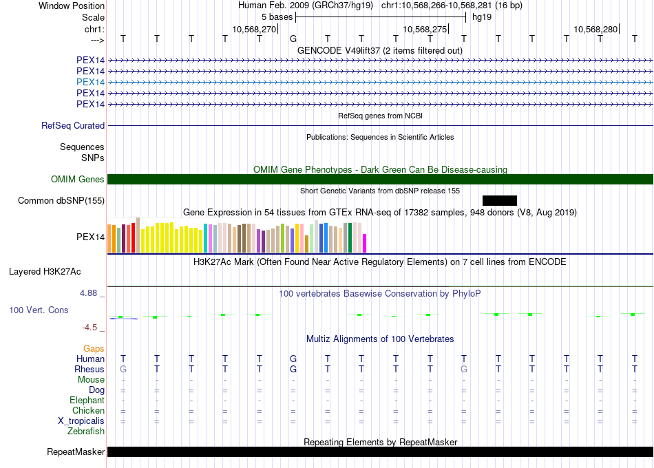This screenshot has height=468, width=654.
Task: Click the '5 bases' scale text
Action: click(277, 17)
